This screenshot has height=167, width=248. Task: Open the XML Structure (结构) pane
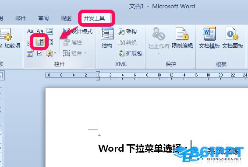pos(107,38)
